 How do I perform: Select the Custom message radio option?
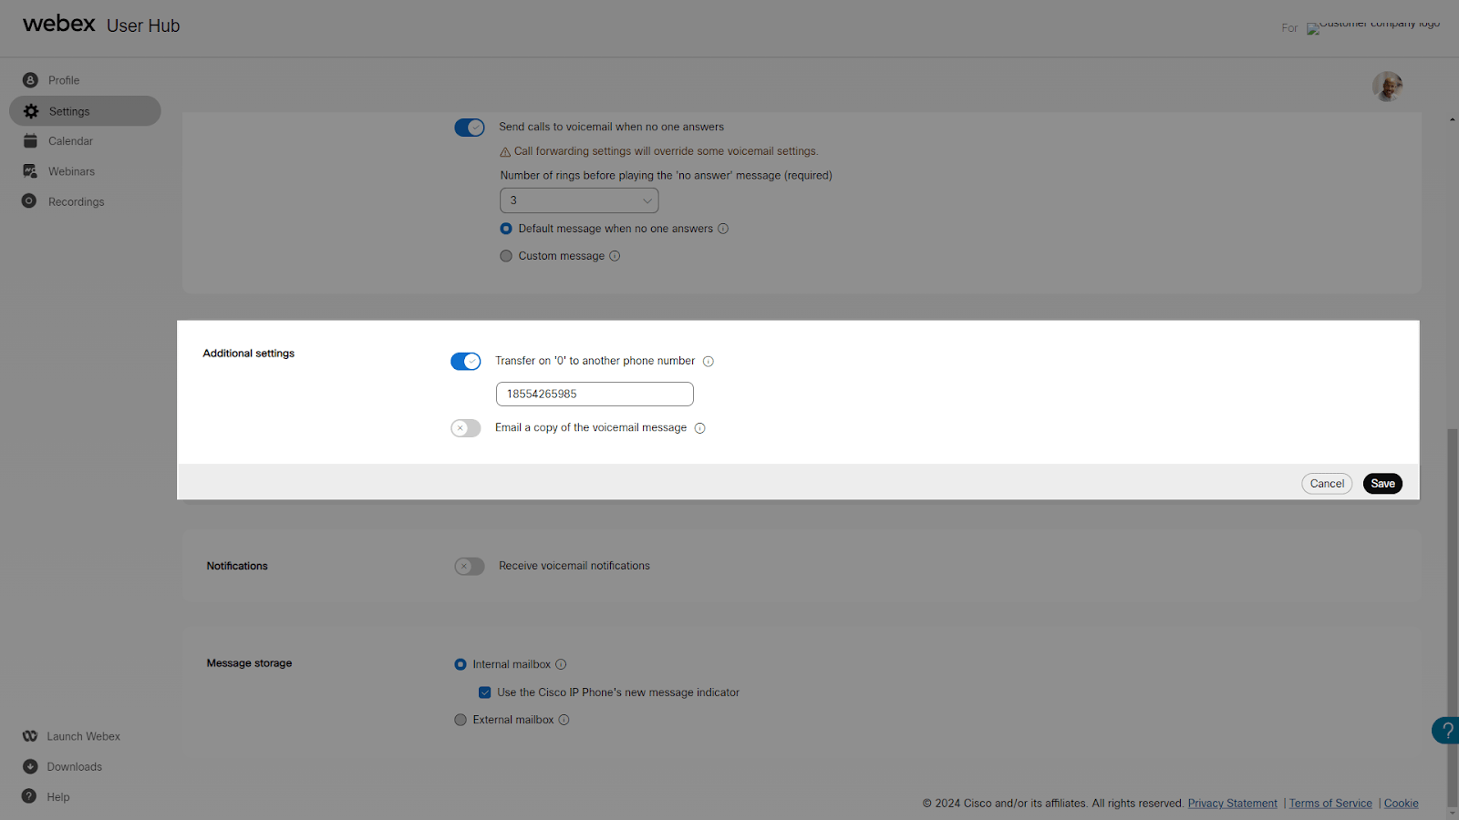[x=506, y=256]
